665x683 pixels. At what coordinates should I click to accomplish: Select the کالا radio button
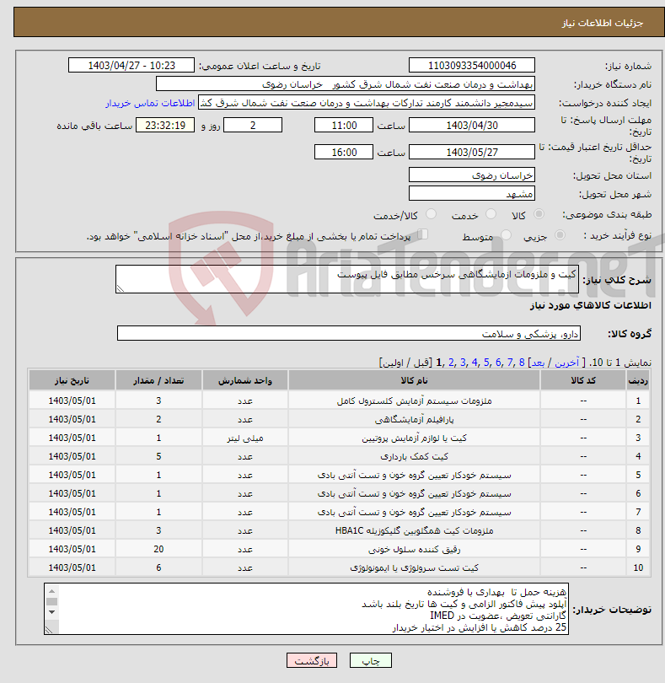539,214
